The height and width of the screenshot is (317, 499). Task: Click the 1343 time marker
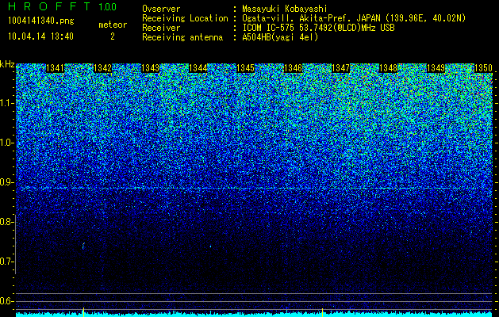[150, 68]
